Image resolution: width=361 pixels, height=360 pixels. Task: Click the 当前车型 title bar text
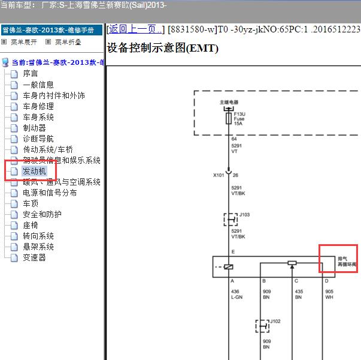pos(83,5)
